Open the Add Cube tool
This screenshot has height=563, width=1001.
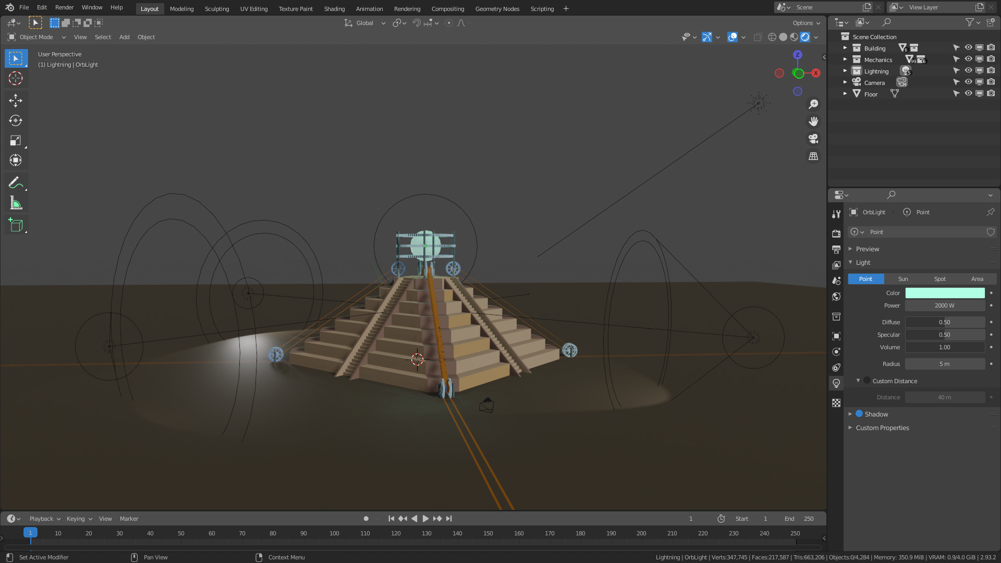16,225
